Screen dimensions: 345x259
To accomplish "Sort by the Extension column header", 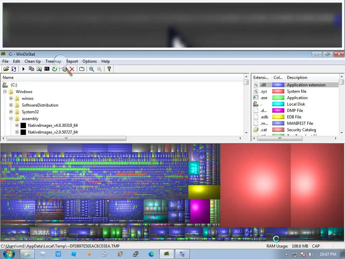I will [261, 78].
